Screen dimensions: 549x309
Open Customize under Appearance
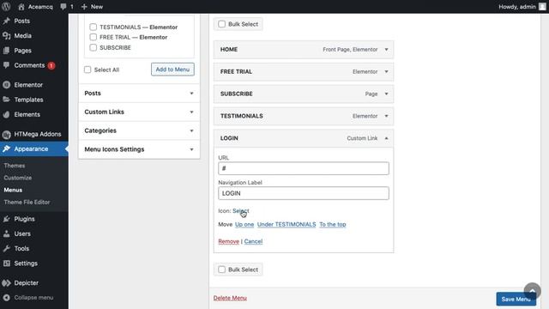point(18,178)
